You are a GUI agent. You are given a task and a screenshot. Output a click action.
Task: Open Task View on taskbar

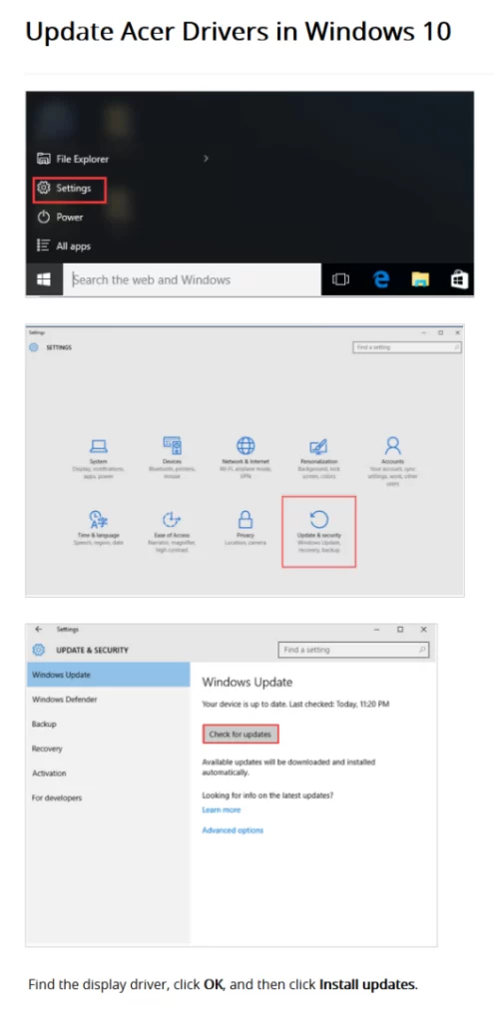(340, 279)
